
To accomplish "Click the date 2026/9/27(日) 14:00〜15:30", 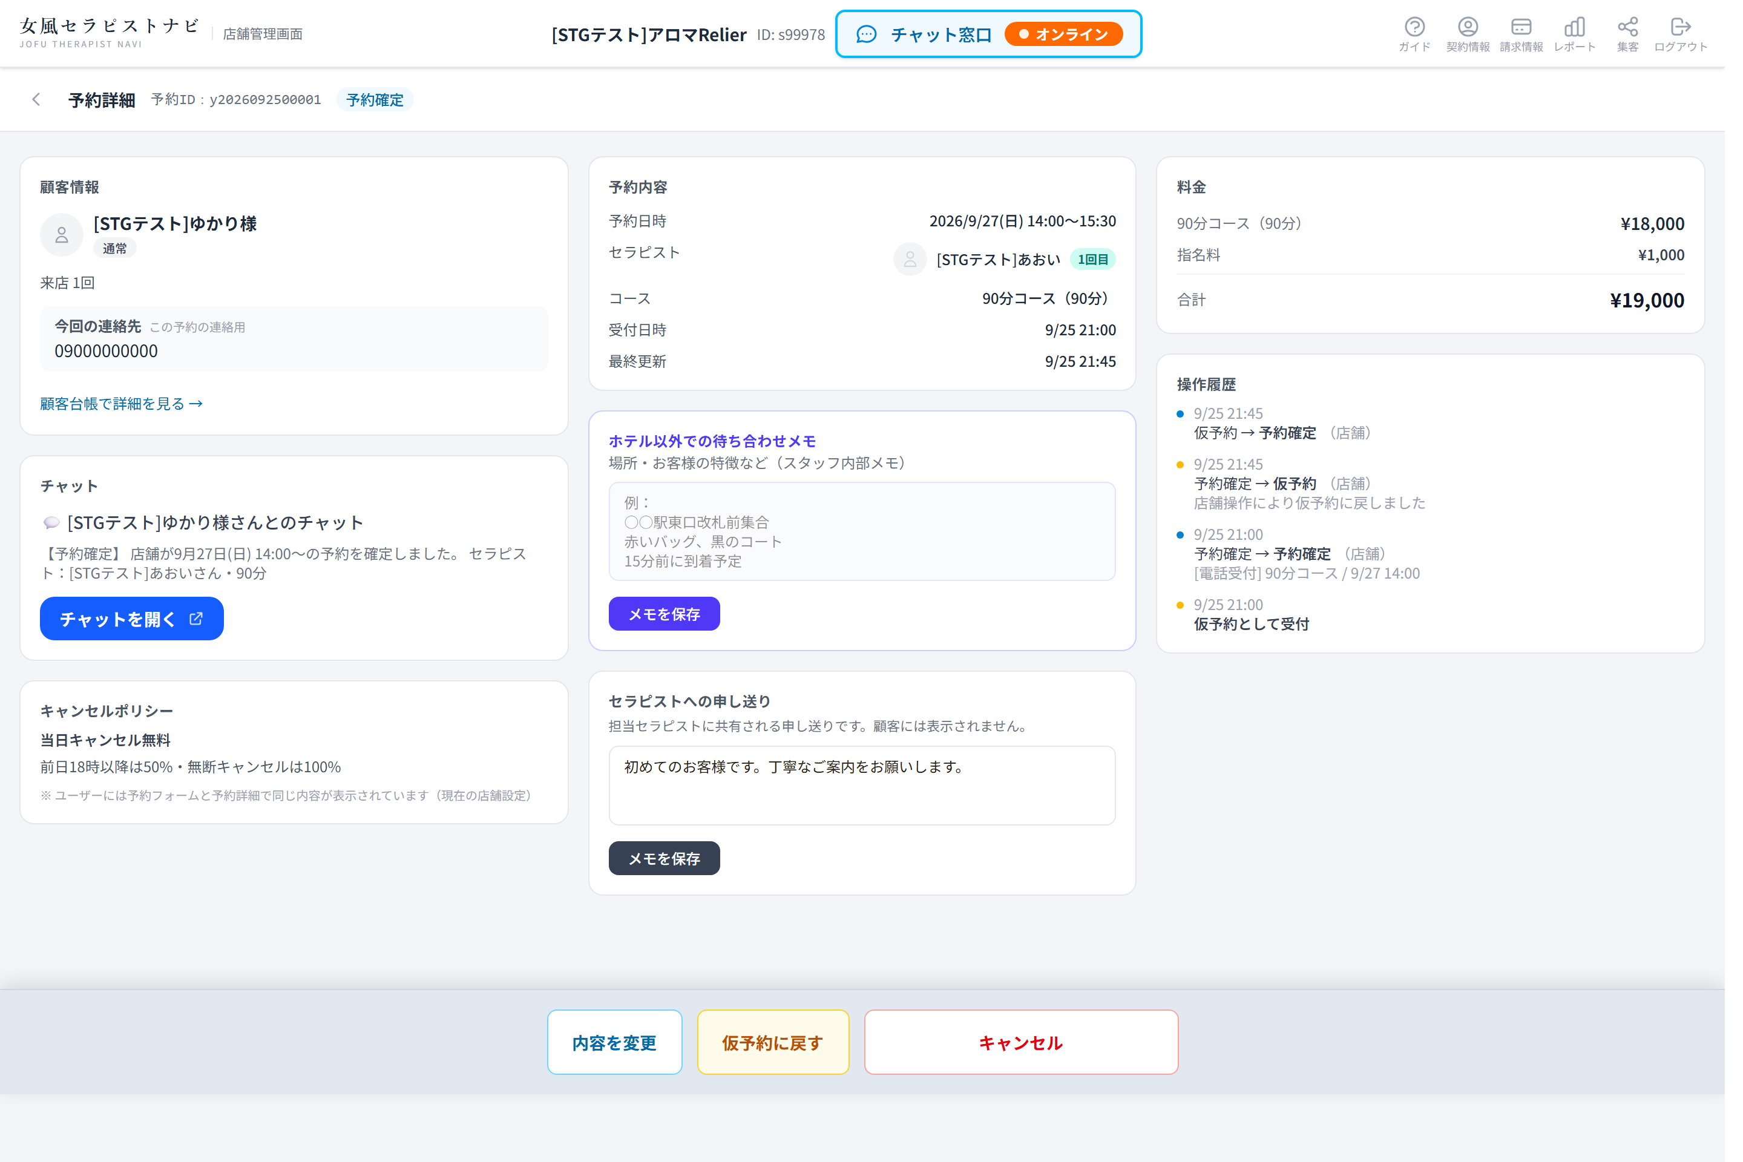I will point(1033,223).
